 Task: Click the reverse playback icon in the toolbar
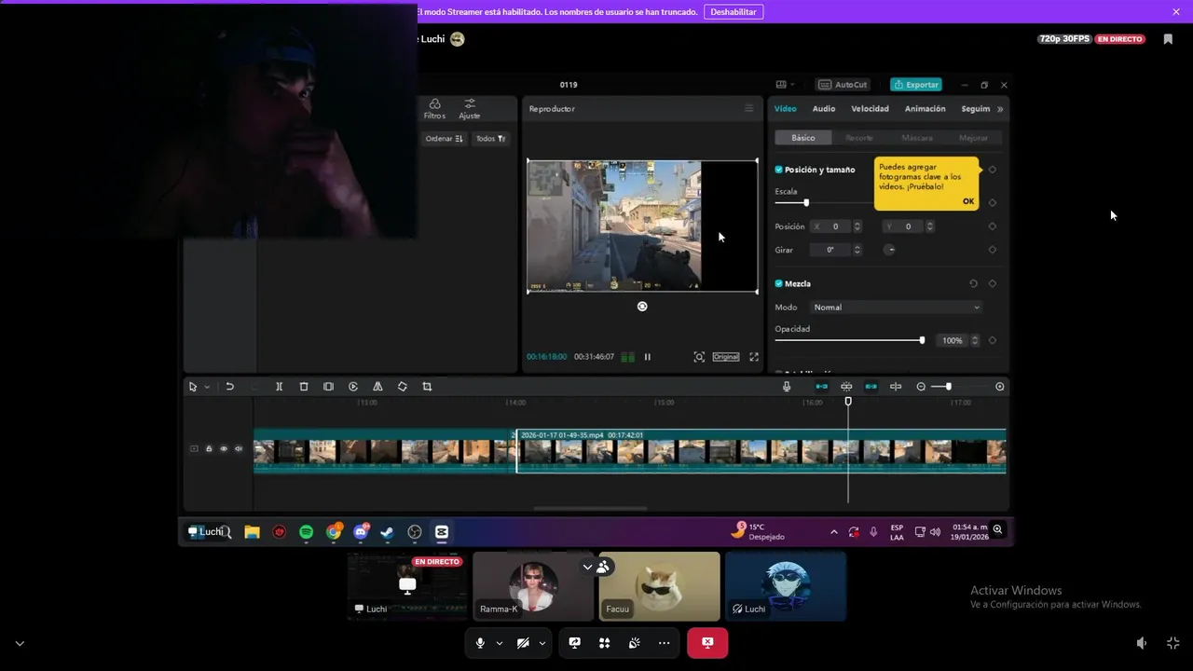pyautogui.click(x=353, y=387)
